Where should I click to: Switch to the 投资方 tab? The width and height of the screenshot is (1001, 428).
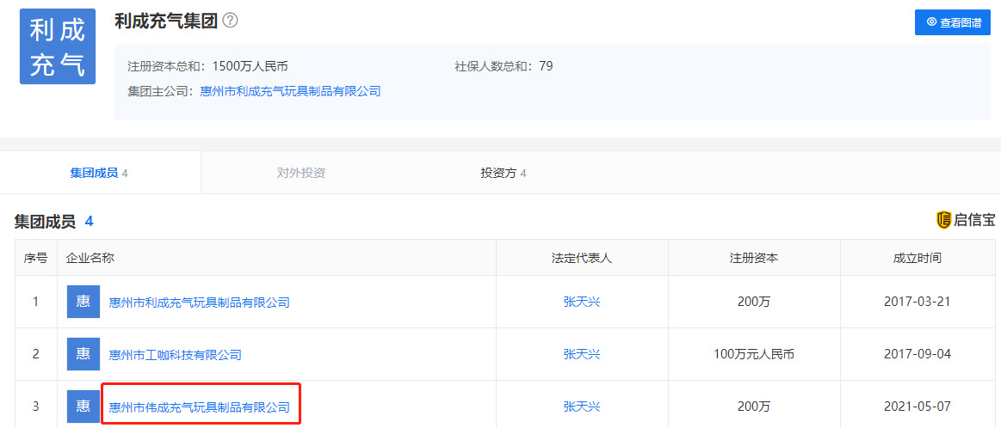(x=503, y=173)
